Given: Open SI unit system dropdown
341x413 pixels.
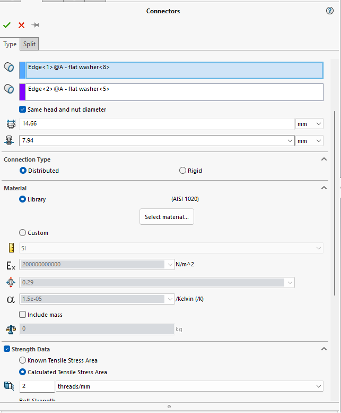Looking at the screenshot, I should (171, 248).
